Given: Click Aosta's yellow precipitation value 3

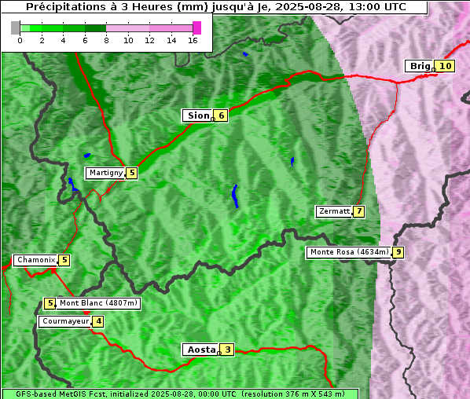Looking at the screenshot, I should 227,350.
